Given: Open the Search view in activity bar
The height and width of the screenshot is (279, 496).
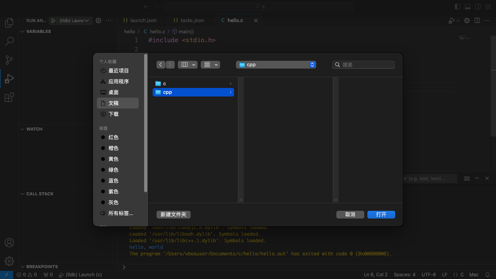Looking at the screenshot, I should pyautogui.click(x=9, y=41).
